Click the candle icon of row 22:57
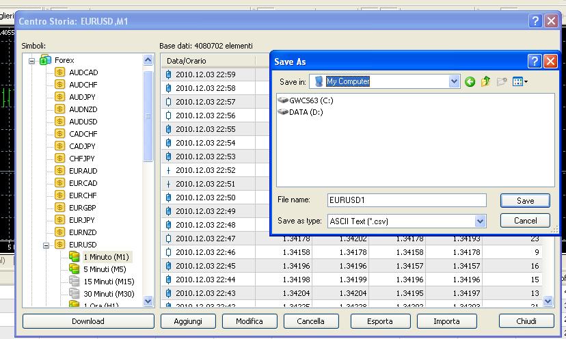This screenshot has width=566, height=339. [x=168, y=102]
